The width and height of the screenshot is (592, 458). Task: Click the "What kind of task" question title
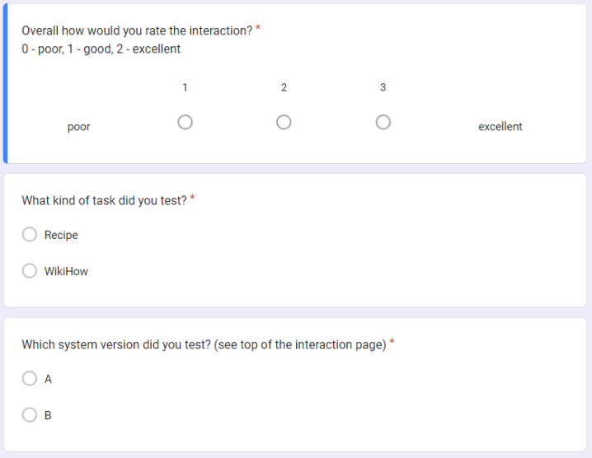(104, 200)
